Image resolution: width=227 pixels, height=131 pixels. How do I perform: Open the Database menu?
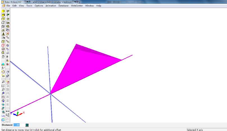(x=63, y=6)
